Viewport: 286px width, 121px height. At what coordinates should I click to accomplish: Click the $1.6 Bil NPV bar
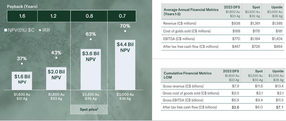click(x=22, y=81)
